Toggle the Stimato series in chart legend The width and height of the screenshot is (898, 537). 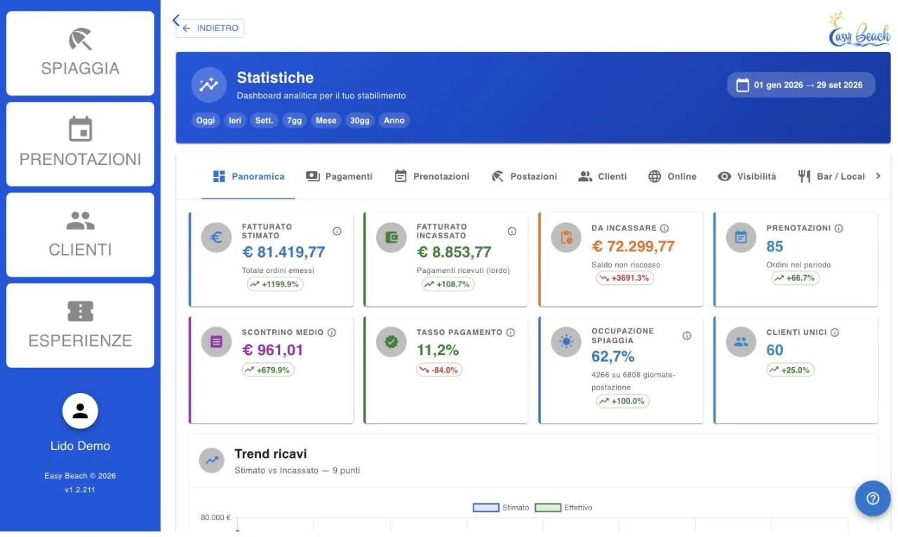click(x=501, y=508)
